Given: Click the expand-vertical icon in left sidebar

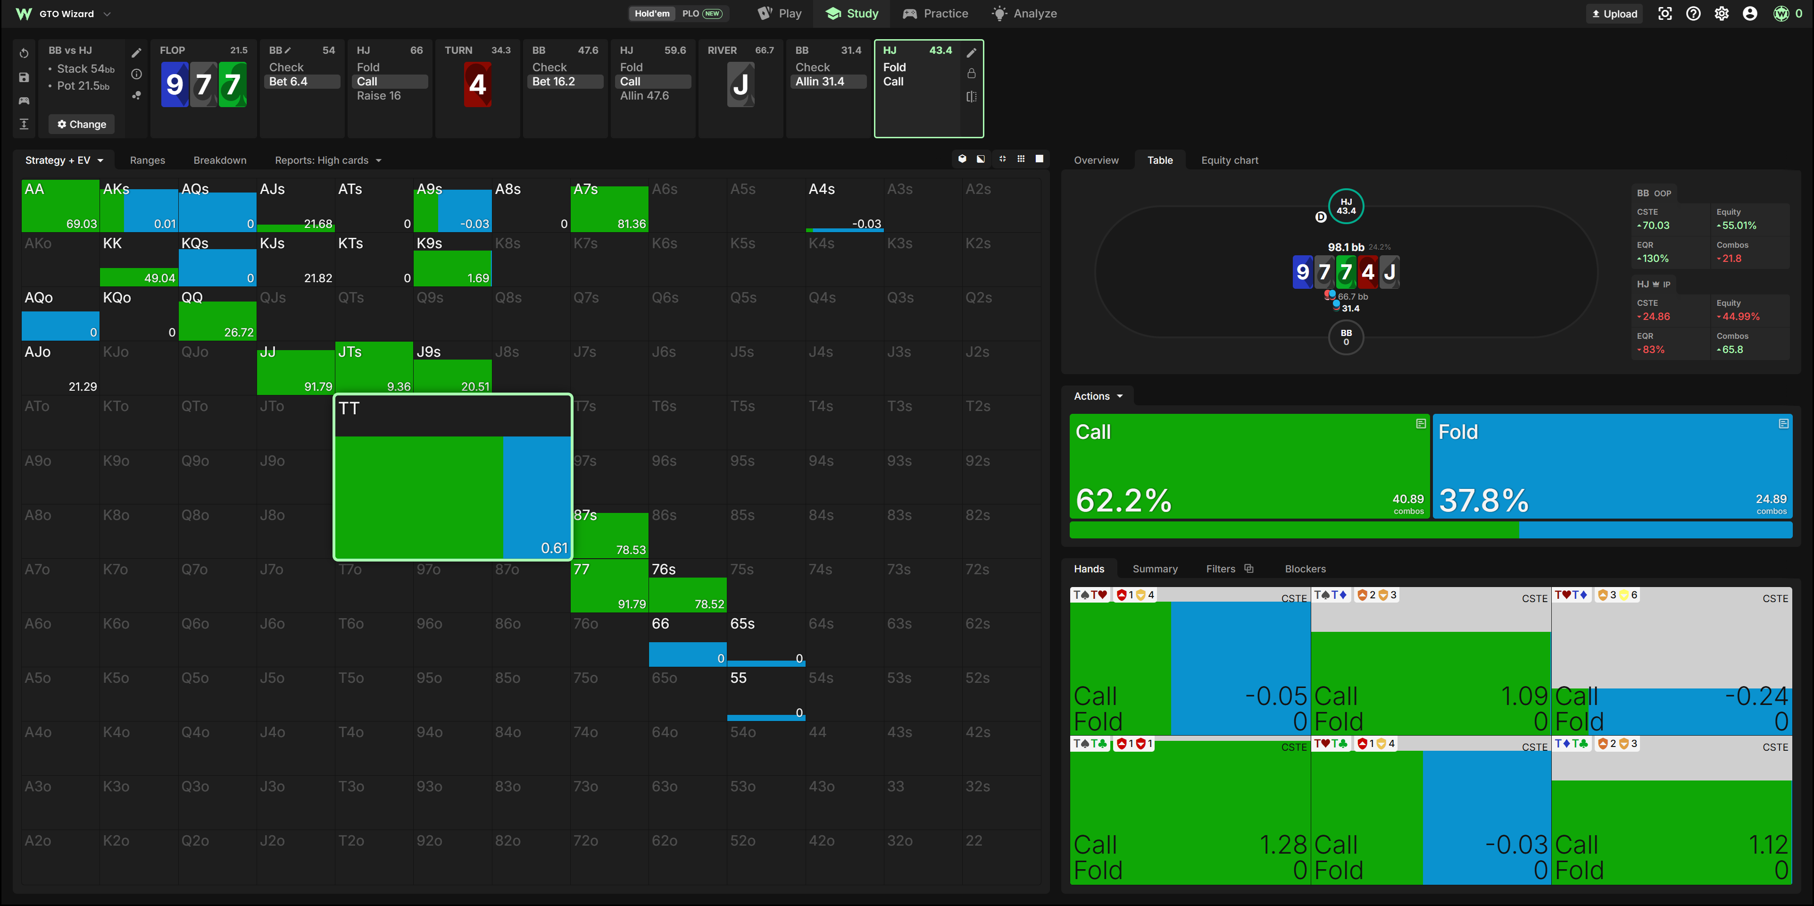Looking at the screenshot, I should point(24,124).
